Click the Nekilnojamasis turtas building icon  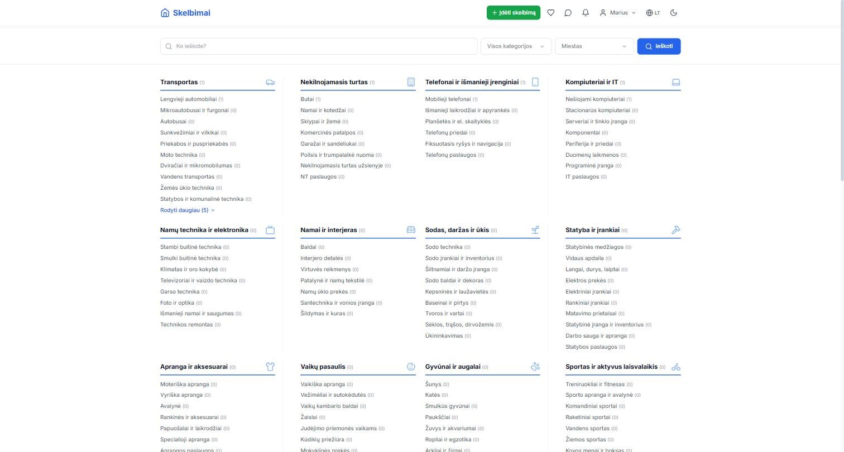click(411, 82)
